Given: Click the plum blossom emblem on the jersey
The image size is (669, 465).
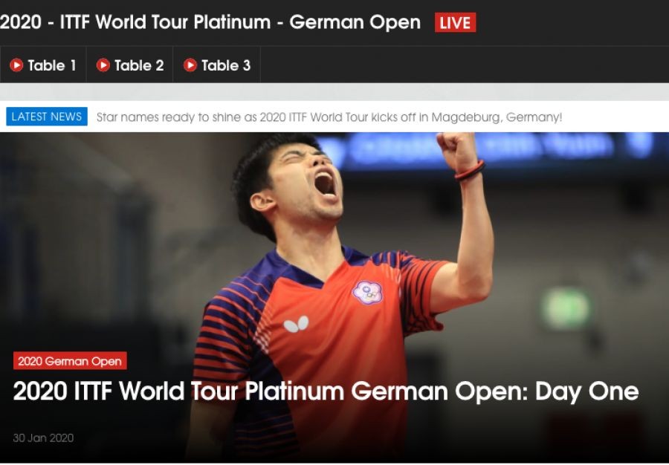Looking at the screenshot, I should pos(367,293).
